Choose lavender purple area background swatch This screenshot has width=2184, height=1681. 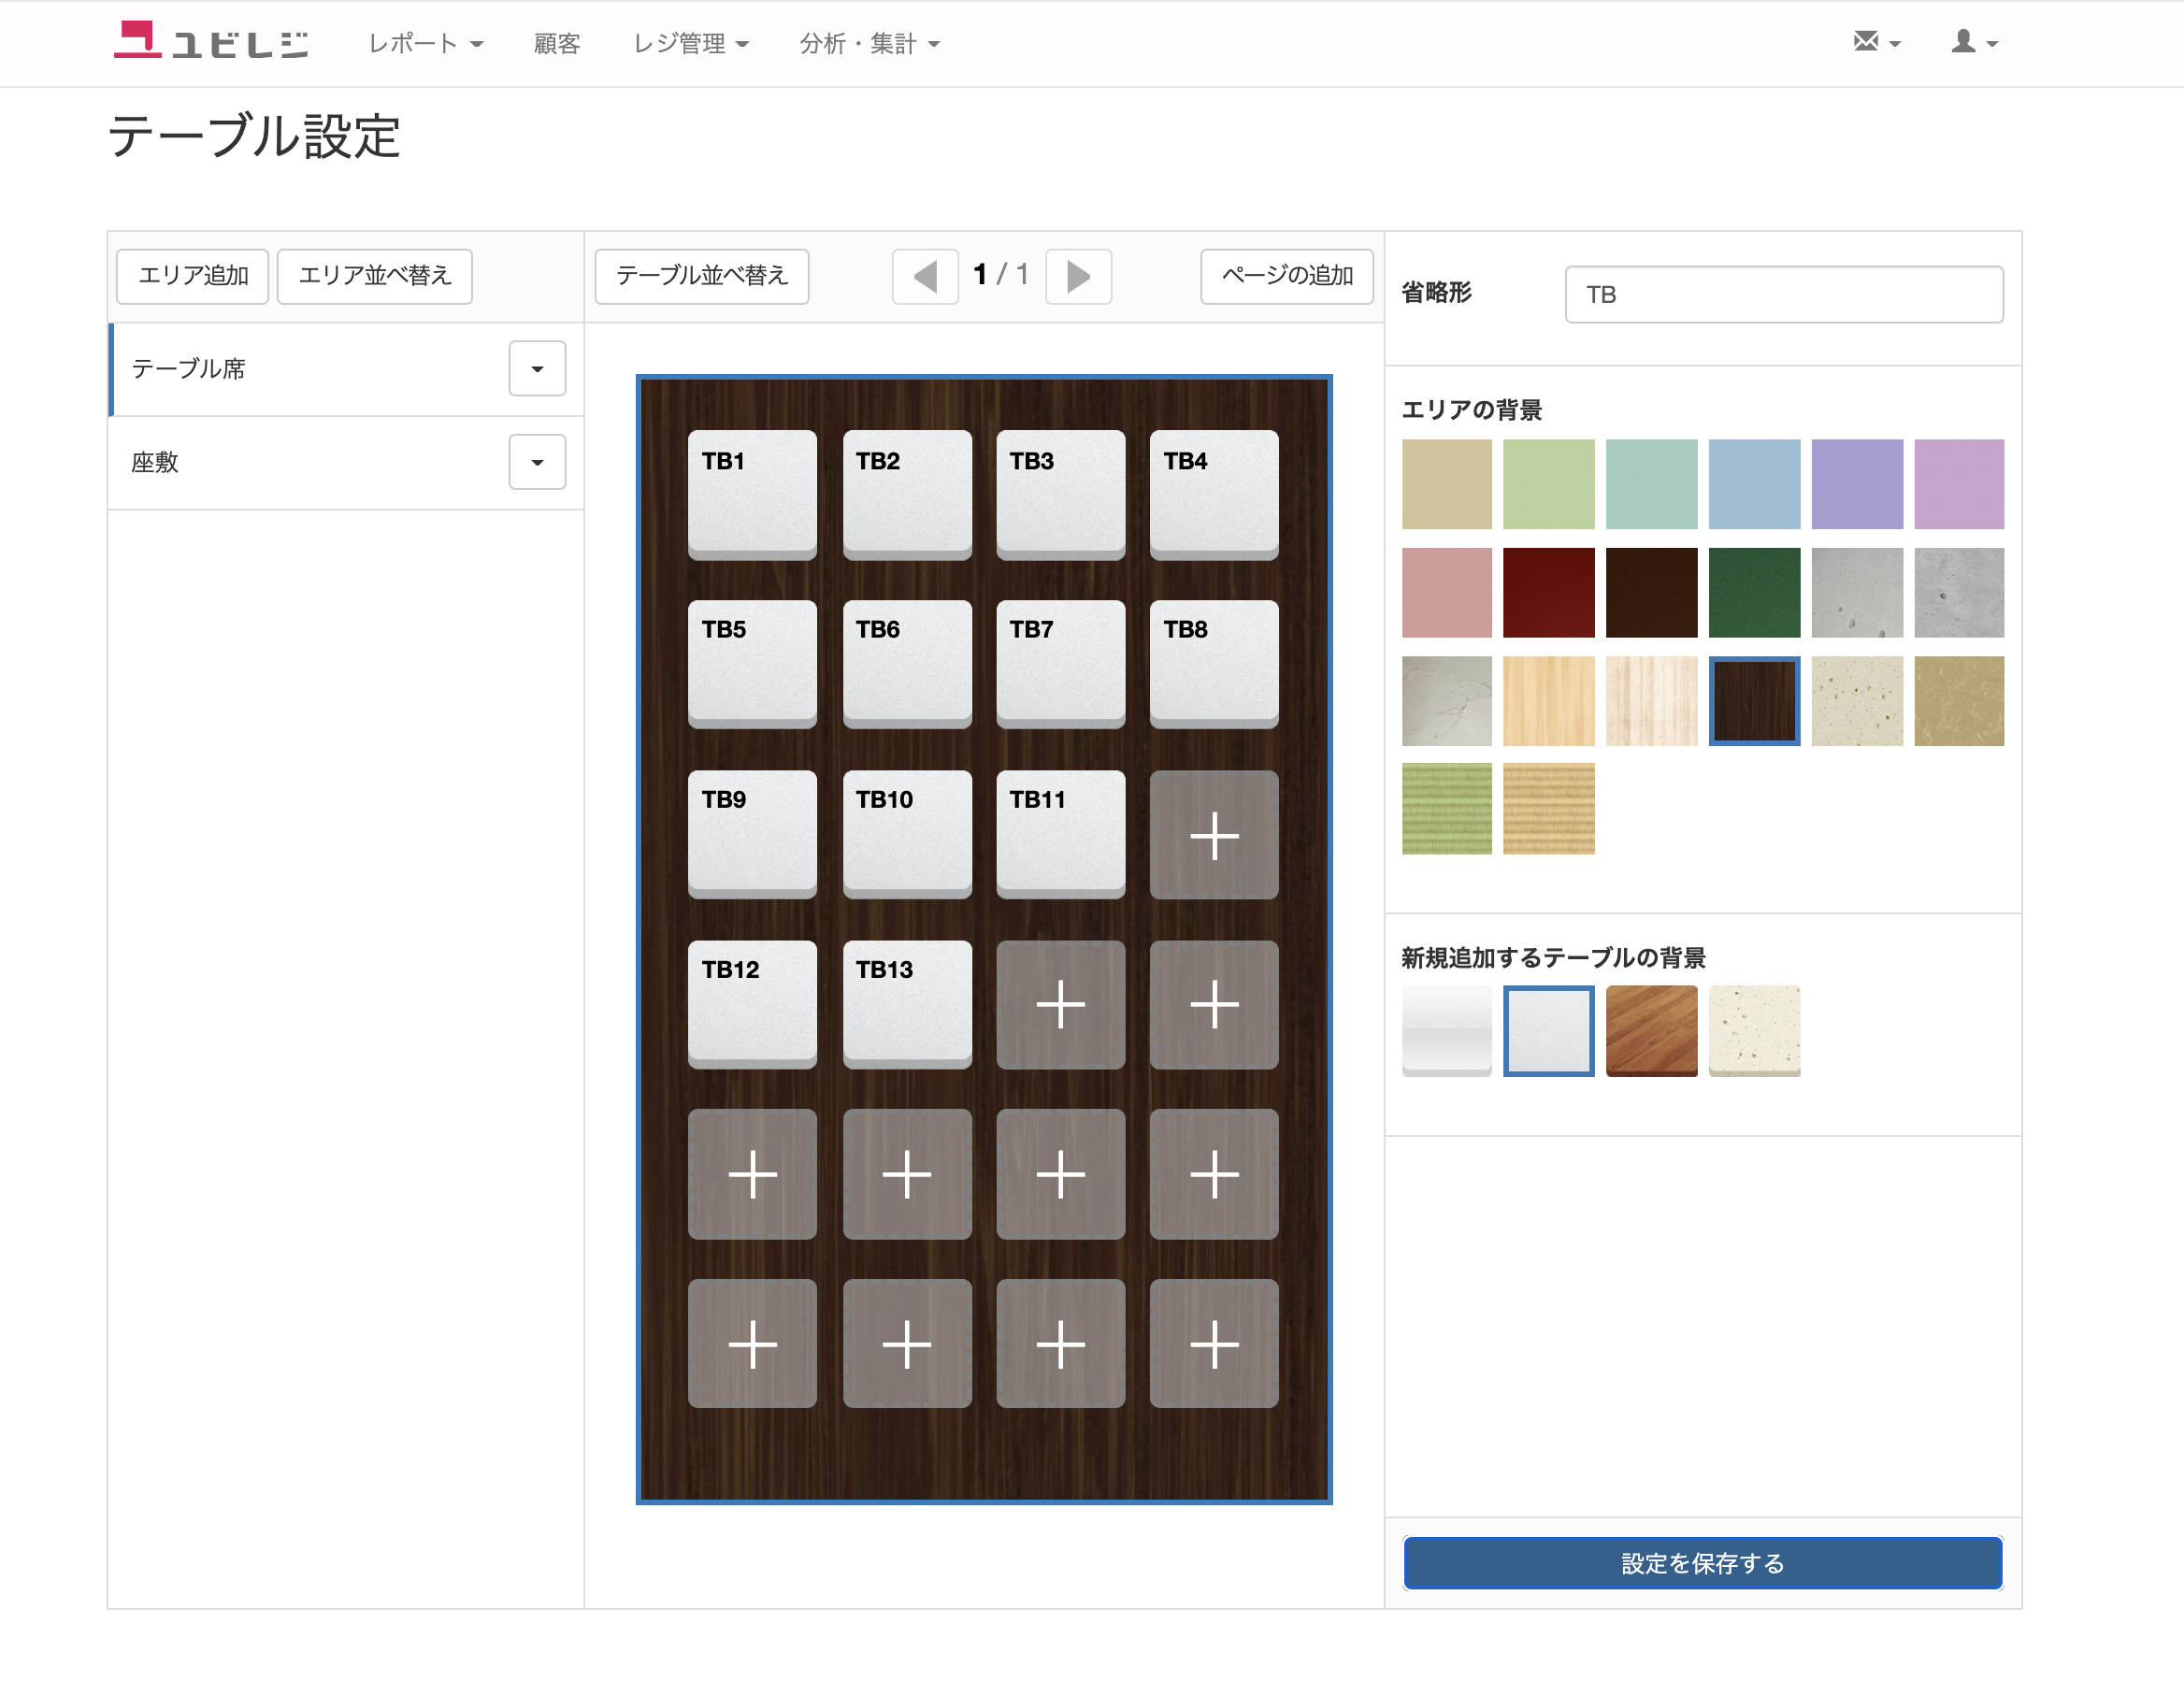point(1857,484)
